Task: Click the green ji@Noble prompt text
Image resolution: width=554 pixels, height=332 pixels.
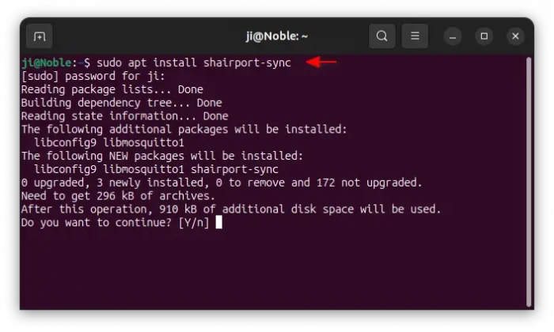Action: coord(47,62)
